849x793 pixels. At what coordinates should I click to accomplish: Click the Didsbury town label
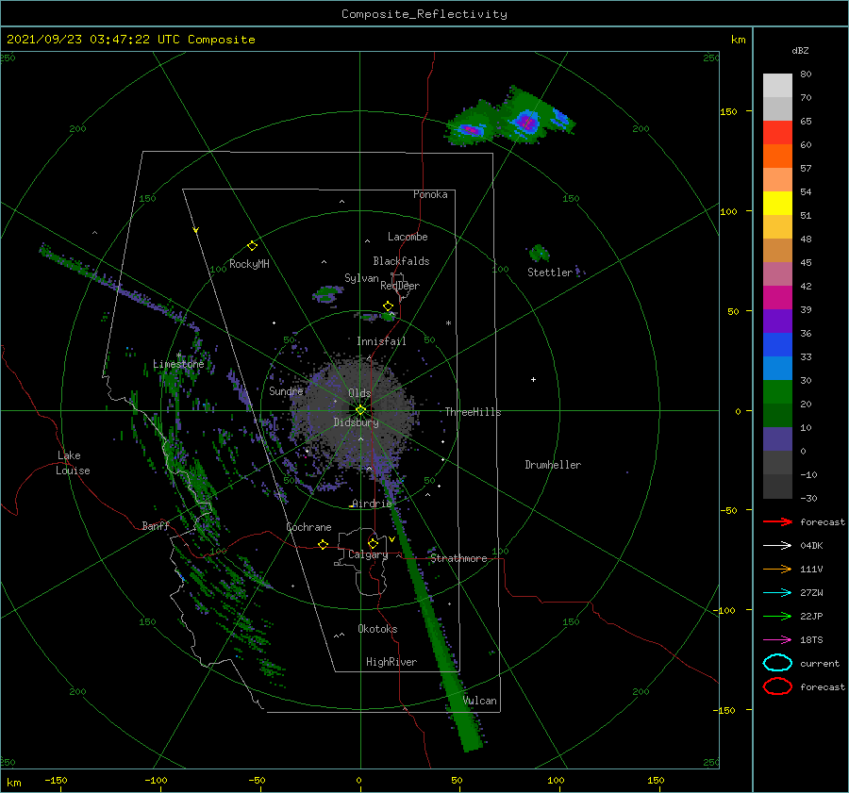click(356, 422)
